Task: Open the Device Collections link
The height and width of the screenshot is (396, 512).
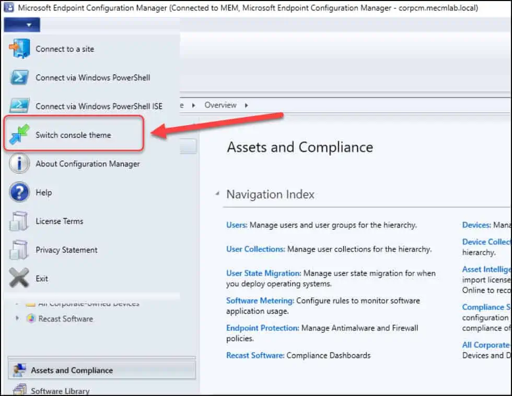Action: point(486,242)
